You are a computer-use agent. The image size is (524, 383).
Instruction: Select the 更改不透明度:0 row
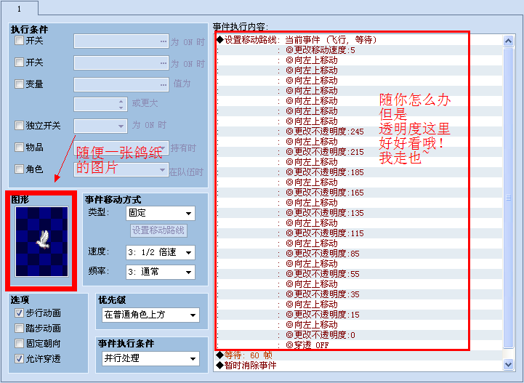coord(359,335)
